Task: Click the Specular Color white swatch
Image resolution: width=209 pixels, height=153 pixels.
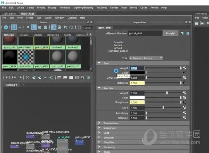Action: point(137,98)
